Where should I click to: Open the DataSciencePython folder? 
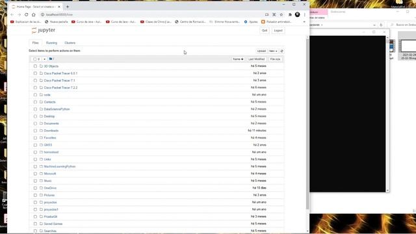point(57,109)
